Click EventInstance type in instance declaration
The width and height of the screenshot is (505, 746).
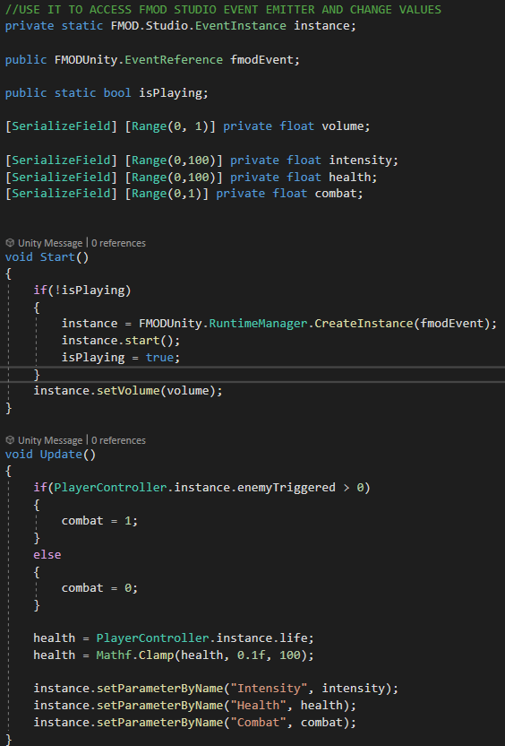(x=241, y=26)
